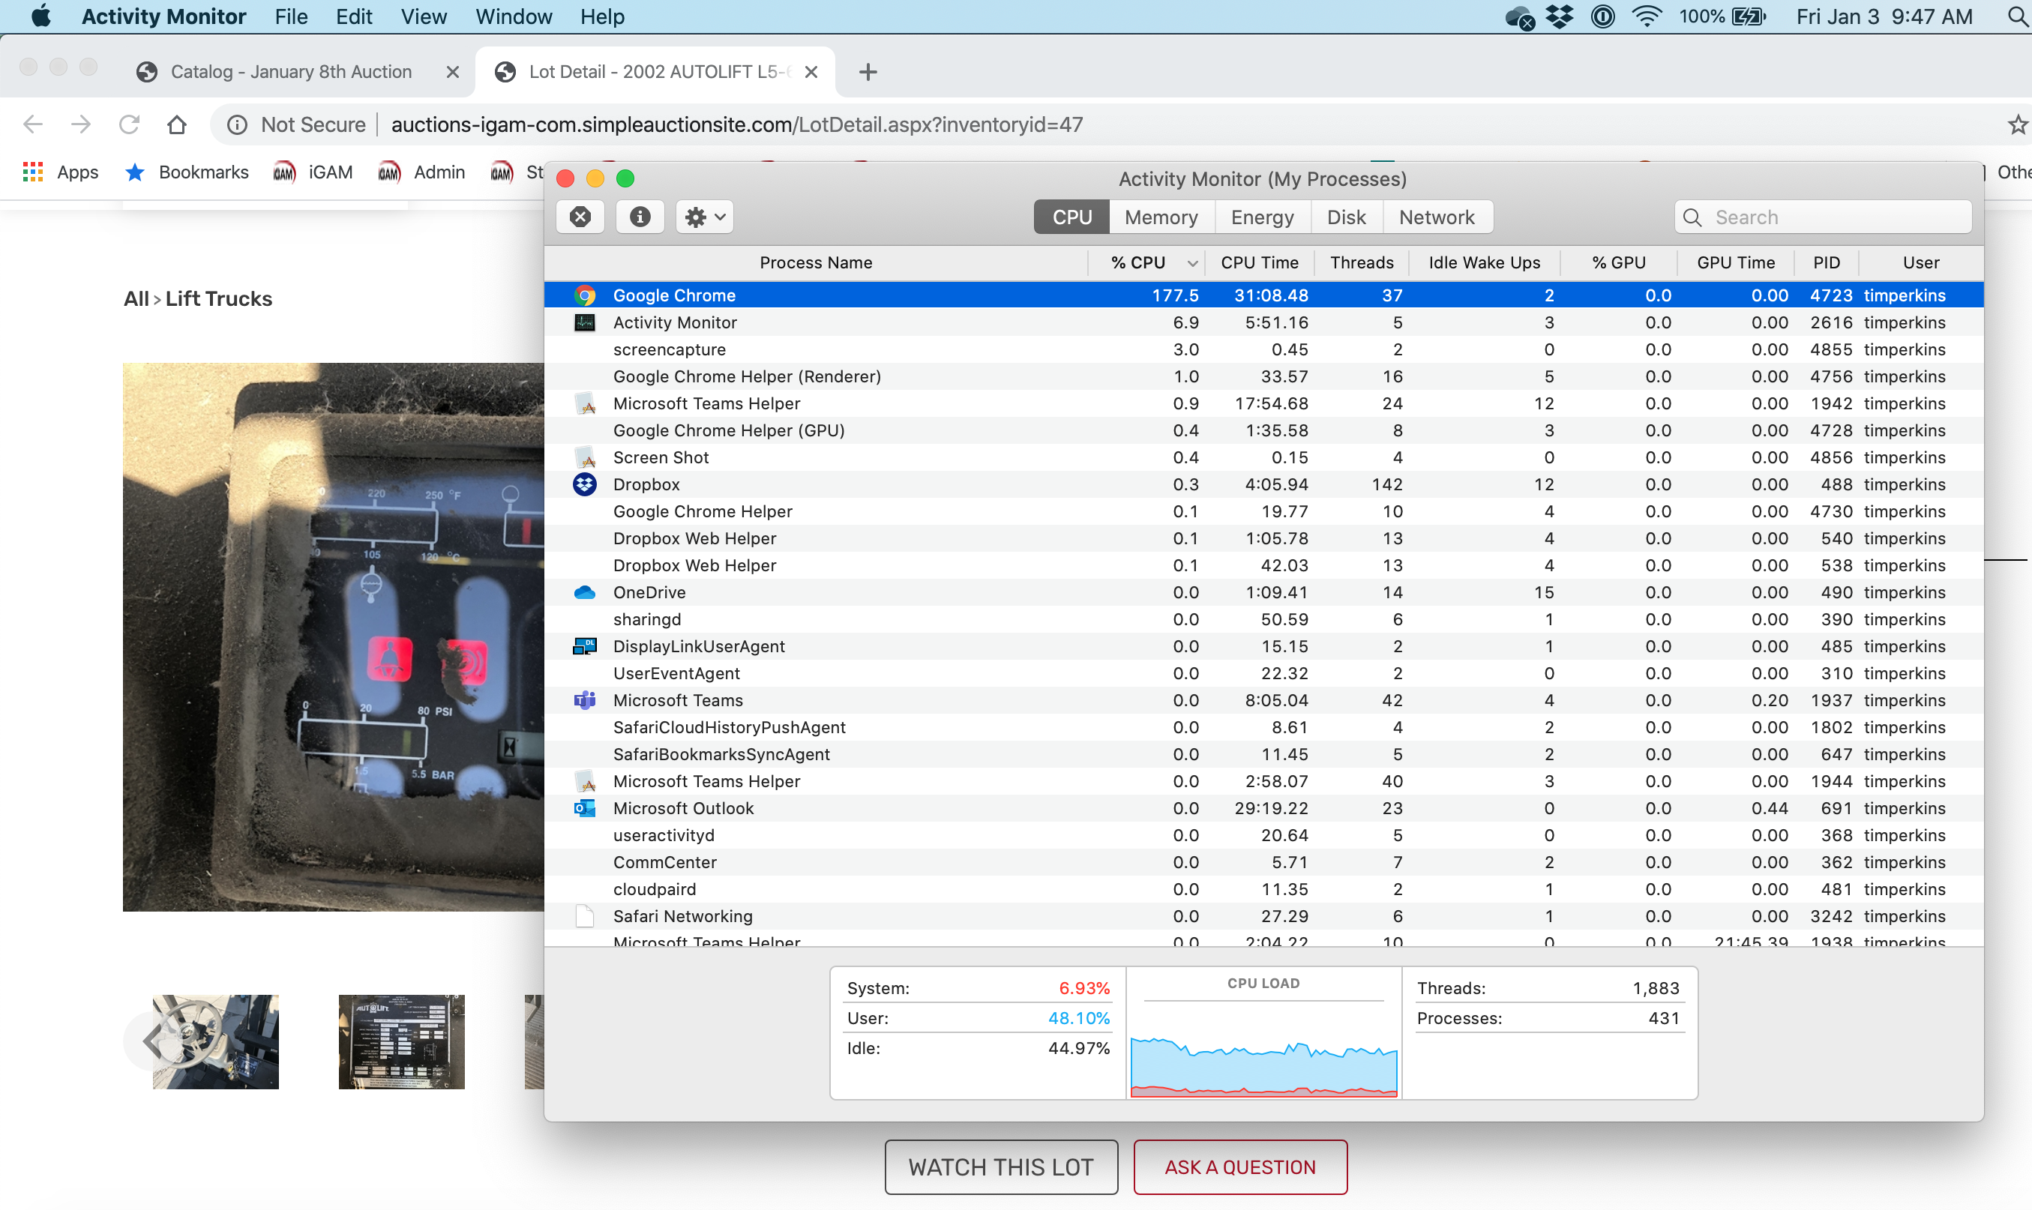Switch to the Network tab
This screenshot has height=1210, width=2032.
click(x=1437, y=217)
